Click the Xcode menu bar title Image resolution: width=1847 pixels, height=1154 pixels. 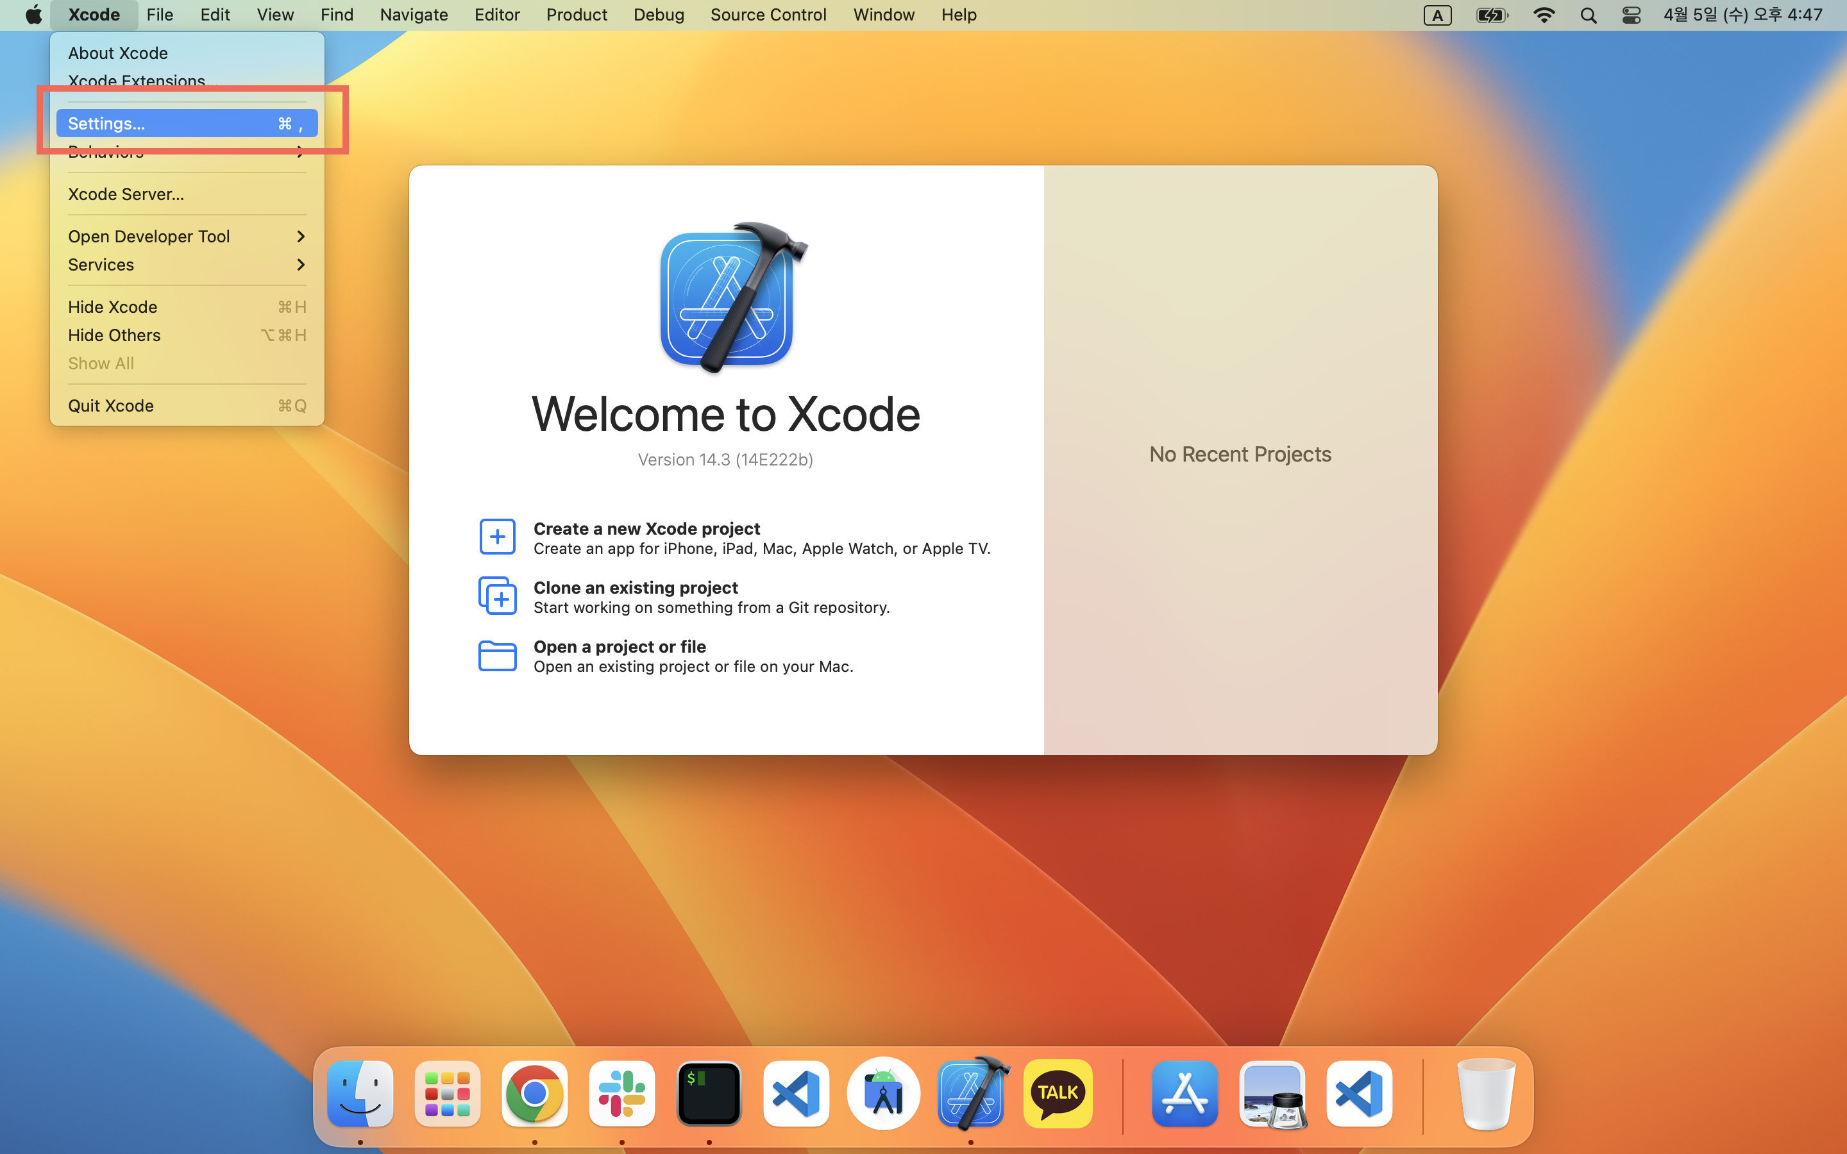tap(94, 15)
